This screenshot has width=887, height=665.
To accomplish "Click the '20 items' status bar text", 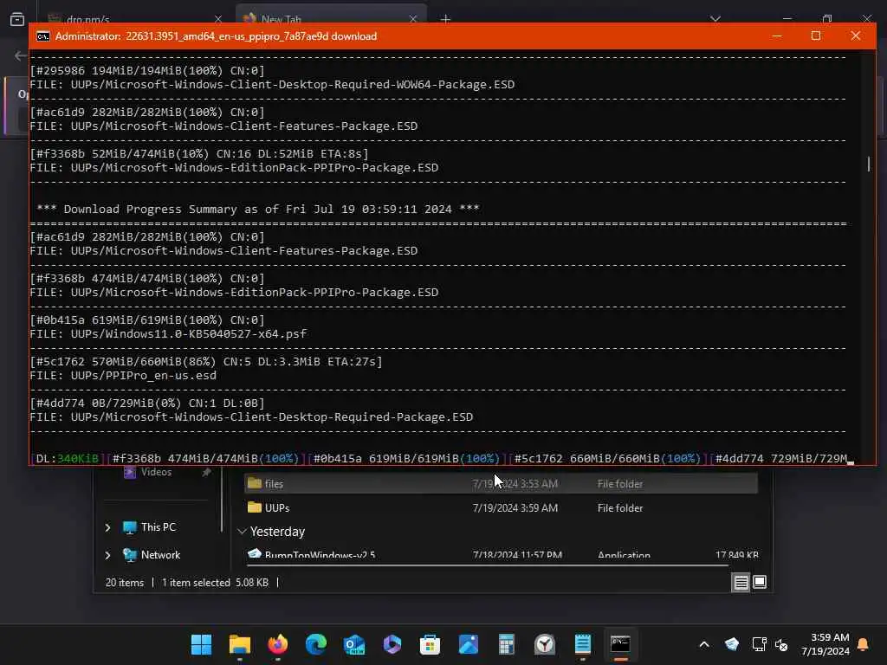I will (x=125, y=583).
